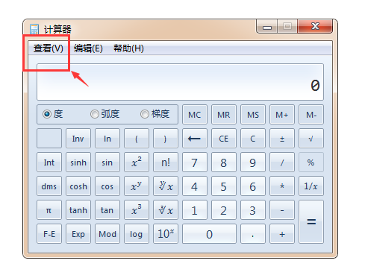Click digit 3 key

(253, 210)
